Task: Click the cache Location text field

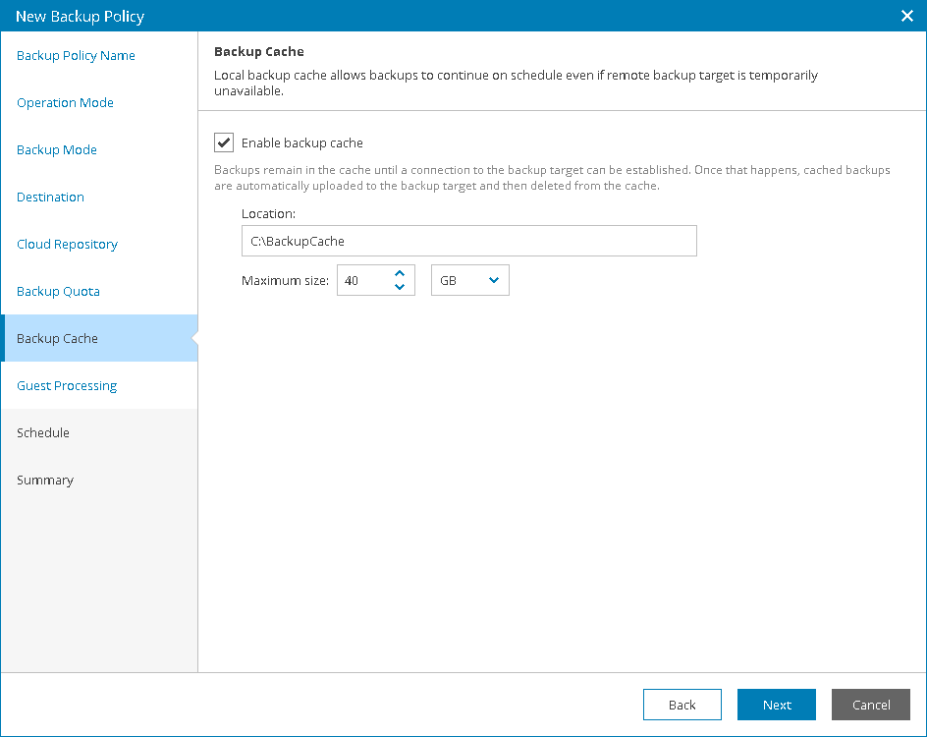Action: (x=469, y=241)
